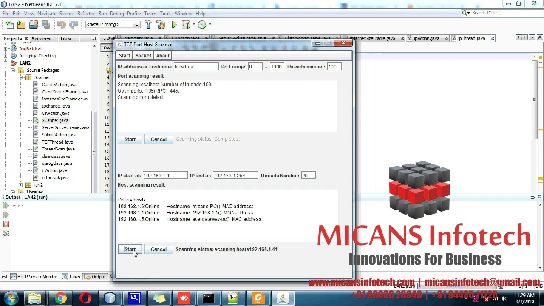Click Cancel beside scanning hosts status
The image size is (544, 306).
tap(159, 249)
